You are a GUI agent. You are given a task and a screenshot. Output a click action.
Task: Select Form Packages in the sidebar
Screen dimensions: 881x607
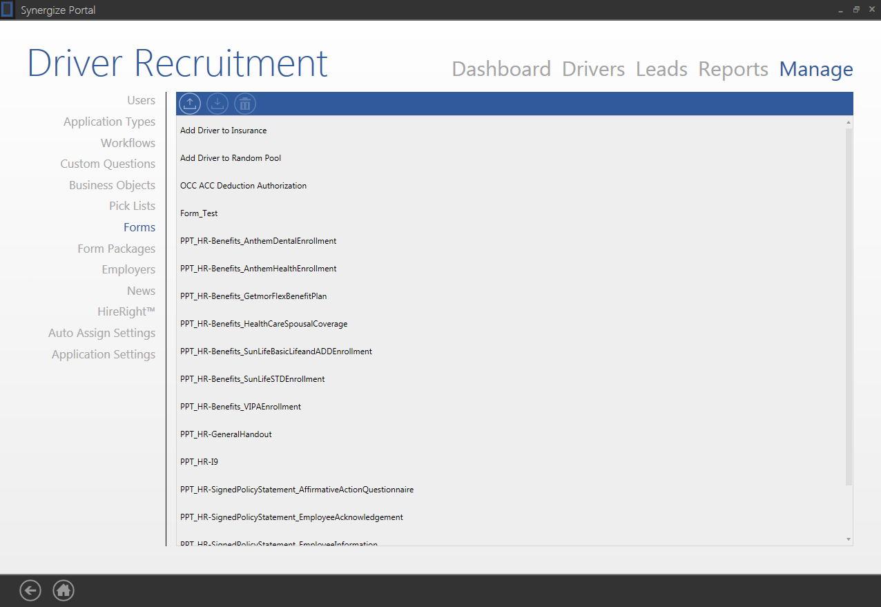[116, 249]
